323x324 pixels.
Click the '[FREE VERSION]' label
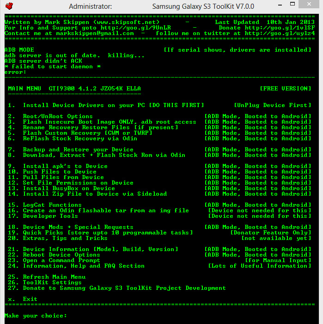coord(286,89)
